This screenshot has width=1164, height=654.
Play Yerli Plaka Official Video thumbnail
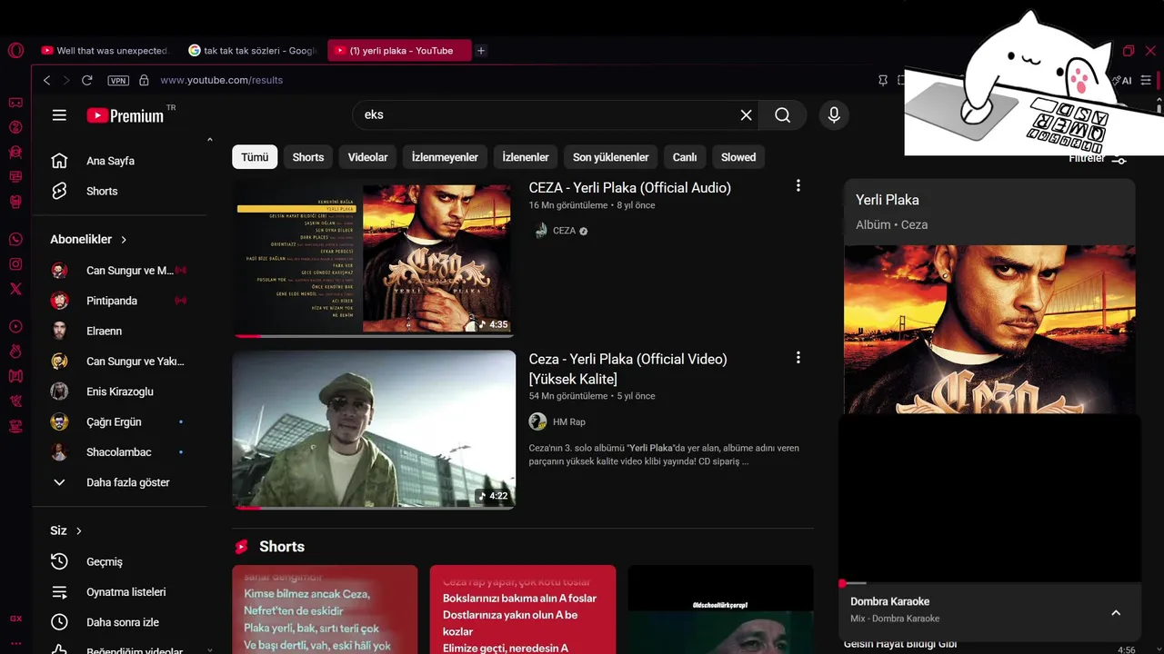374,430
